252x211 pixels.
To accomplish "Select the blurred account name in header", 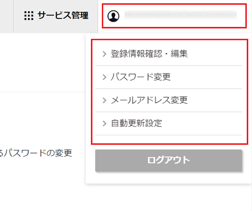I will (180, 15).
